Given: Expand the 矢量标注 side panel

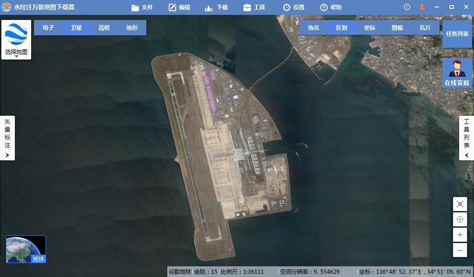Looking at the screenshot, I should click(x=7, y=138).
